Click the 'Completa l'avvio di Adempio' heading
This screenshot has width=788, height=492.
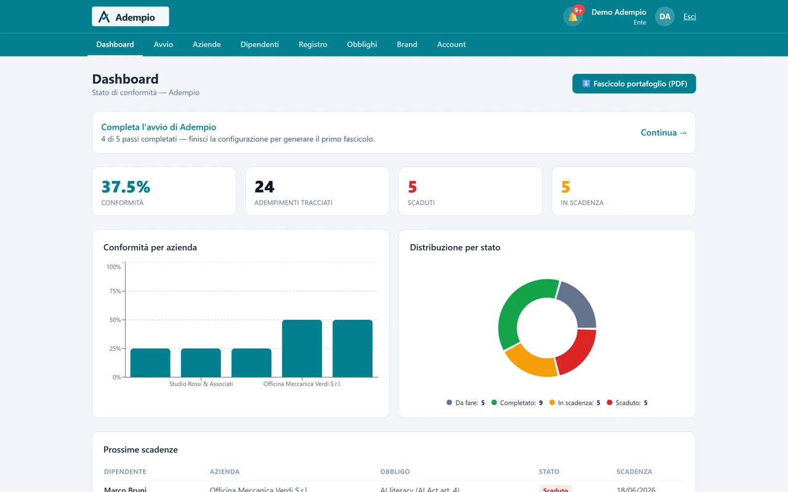tap(159, 127)
